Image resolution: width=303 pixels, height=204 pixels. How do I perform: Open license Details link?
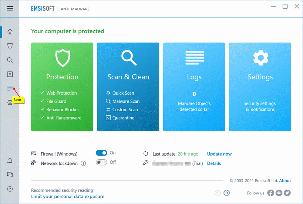pos(214,163)
